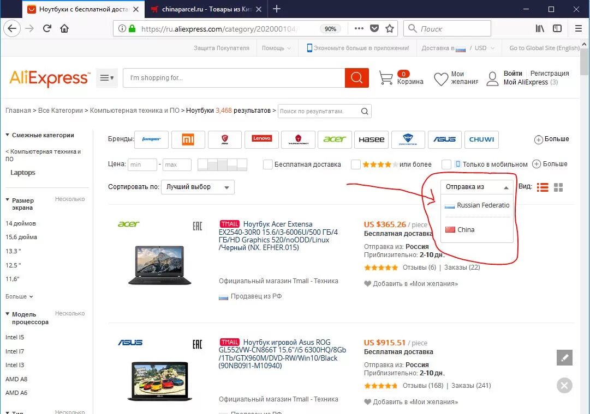The image size is (590, 414).
Task: Open Firefox library icon
Action: (x=540, y=28)
